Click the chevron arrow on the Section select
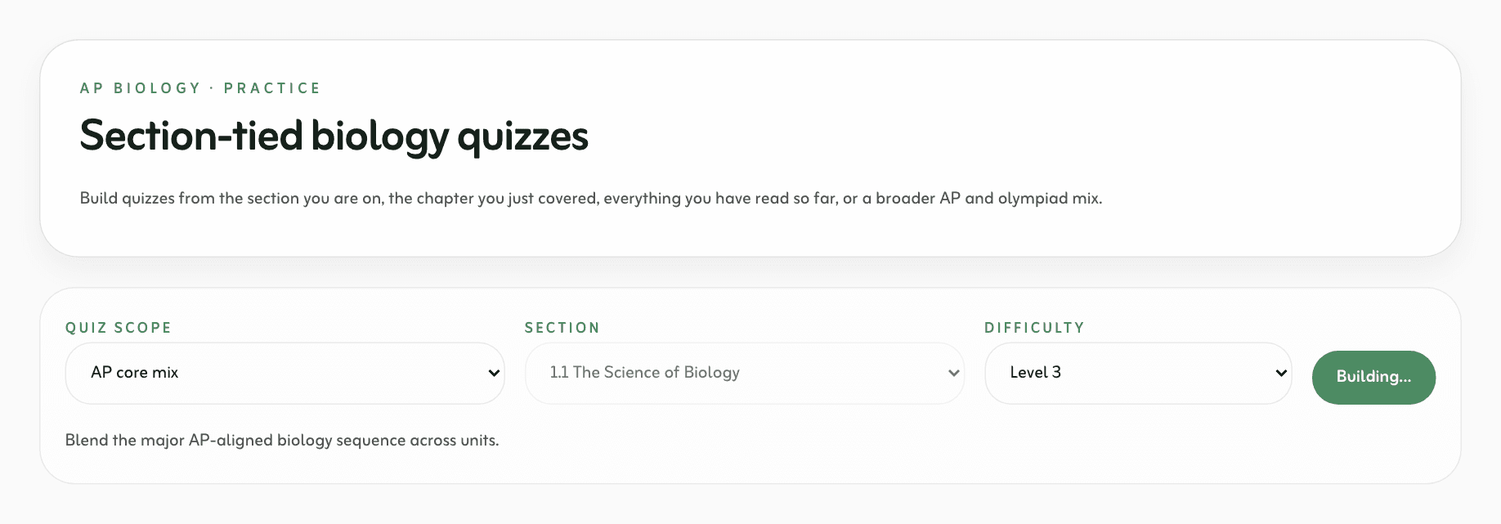 pos(953,373)
